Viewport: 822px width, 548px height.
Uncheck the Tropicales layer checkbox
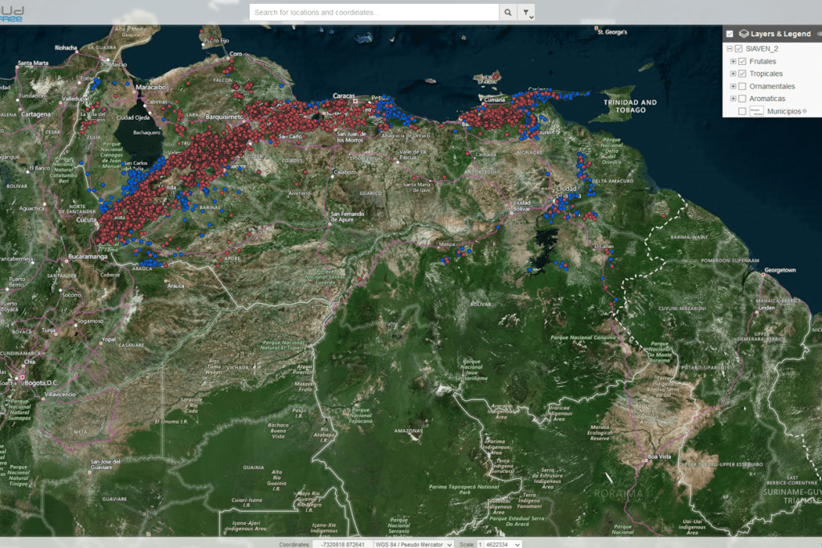[x=742, y=74]
